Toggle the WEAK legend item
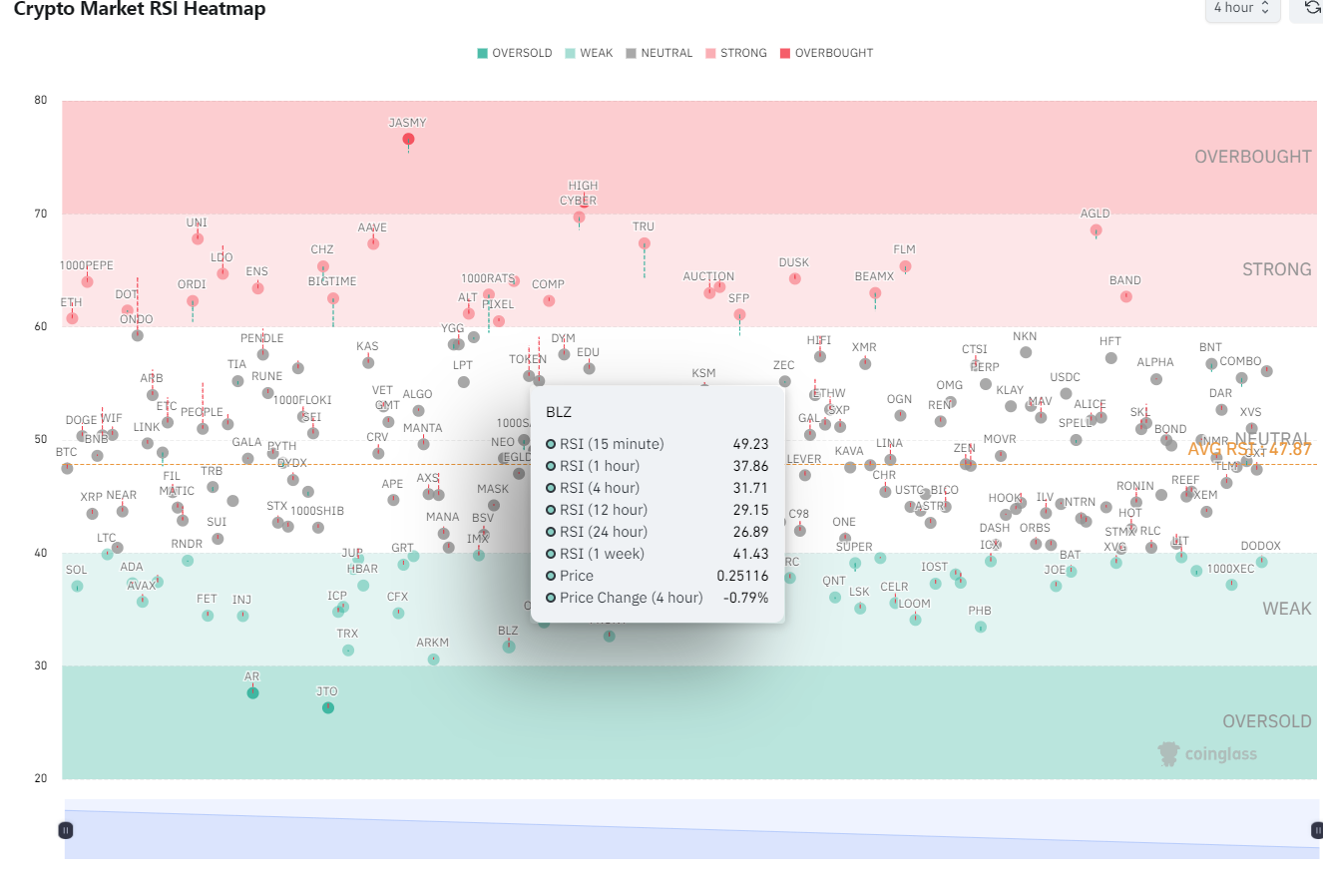 [x=590, y=53]
